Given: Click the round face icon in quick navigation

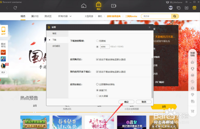Looking at the screenshot, I should point(192,88).
